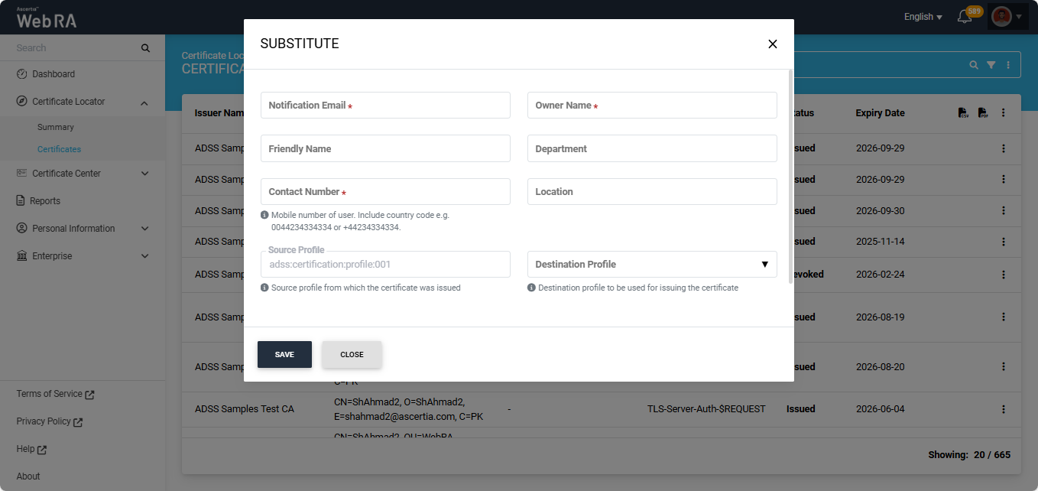Image resolution: width=1038 pixels, height=491 pixels.
Task: Close the Substitute dialog with X
Action: pos(772,44)
